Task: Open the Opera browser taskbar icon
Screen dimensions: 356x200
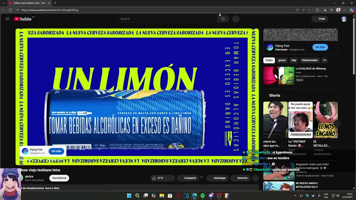Action: click(178, 196)
